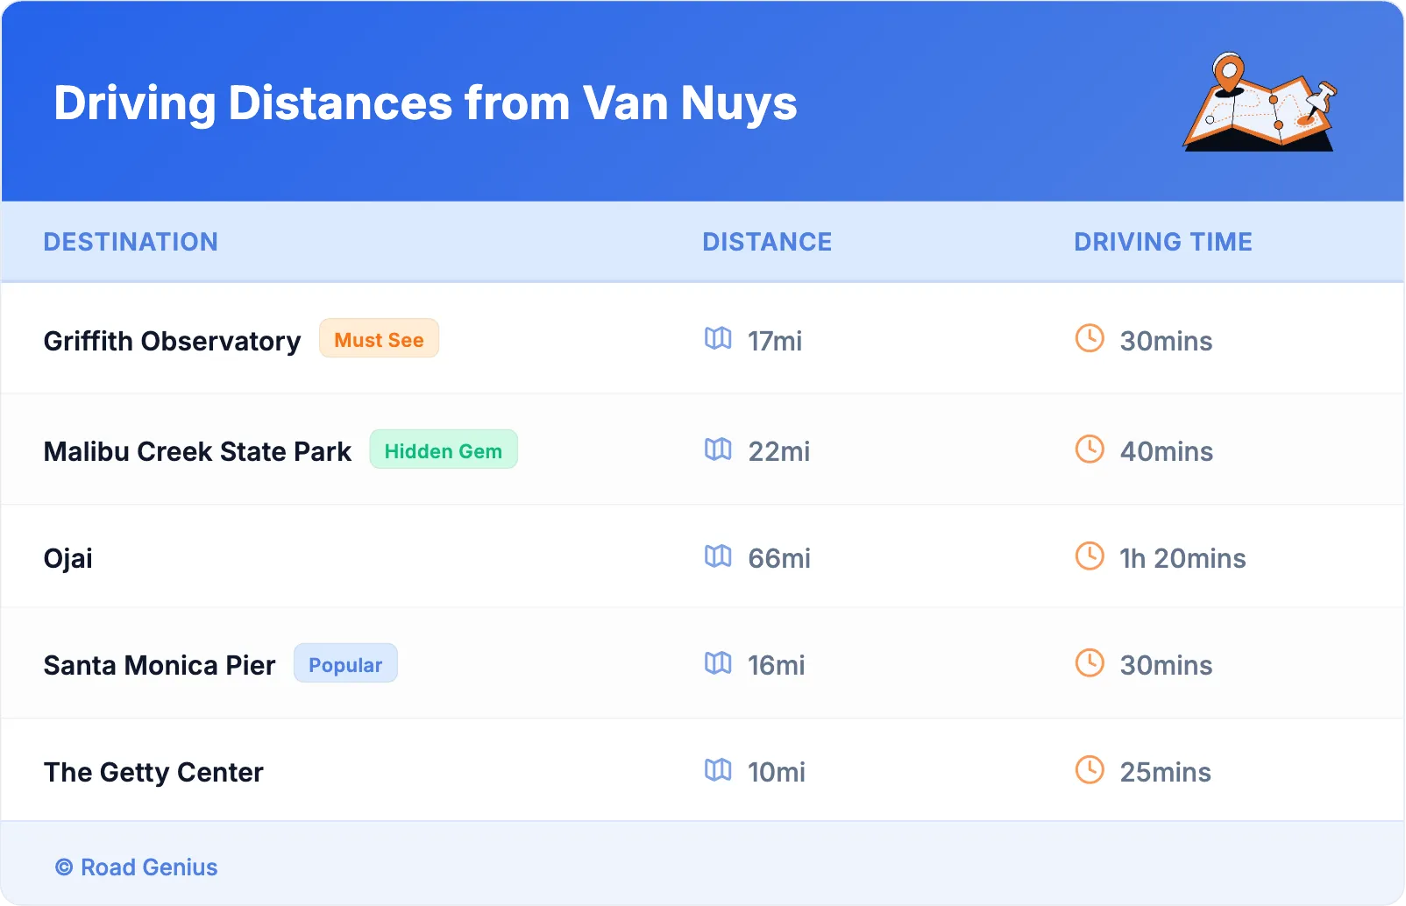The image size is (1406, 906).
Task: Open the Road Genius copyright link
Action: 137,867
